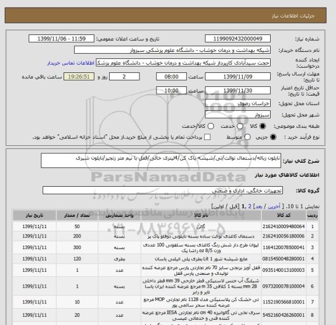Select the کالا/خدمت radio button

(211, 126)
